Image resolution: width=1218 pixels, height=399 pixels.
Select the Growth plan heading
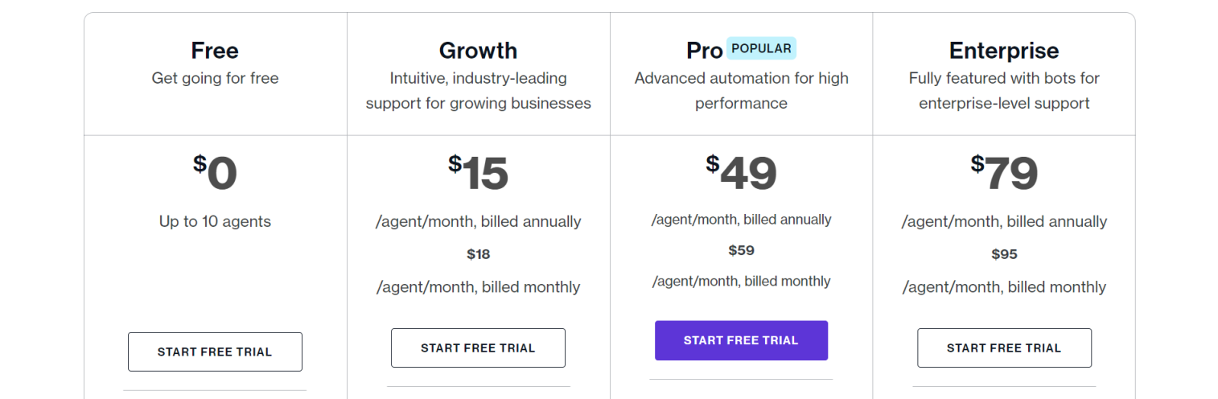point(478,51)
